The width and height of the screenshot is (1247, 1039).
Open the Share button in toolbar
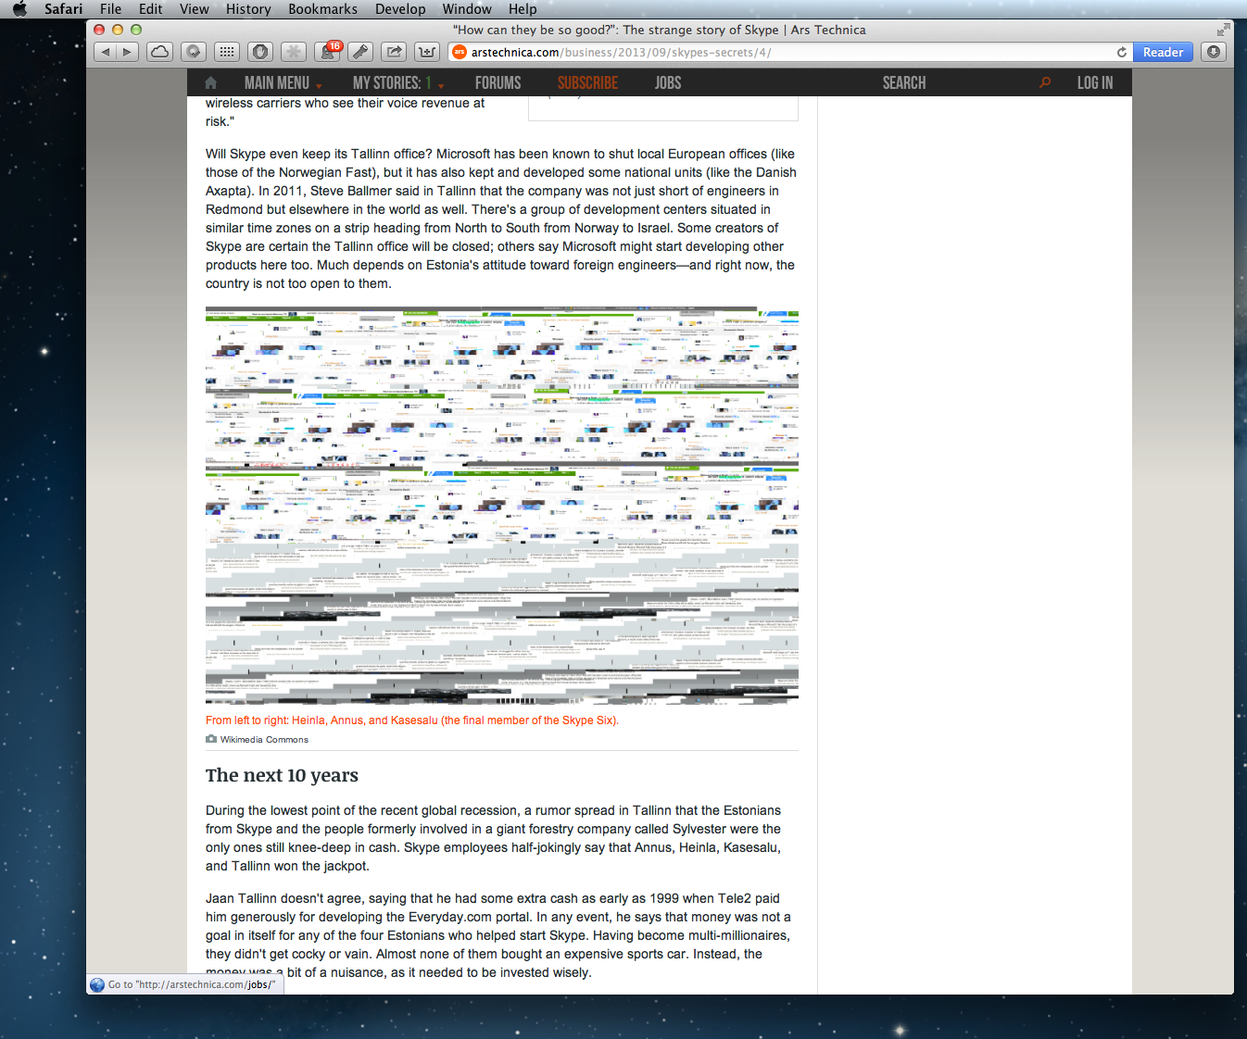click(394, 52)
